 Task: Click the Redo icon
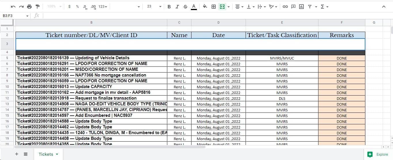point(21,7)
